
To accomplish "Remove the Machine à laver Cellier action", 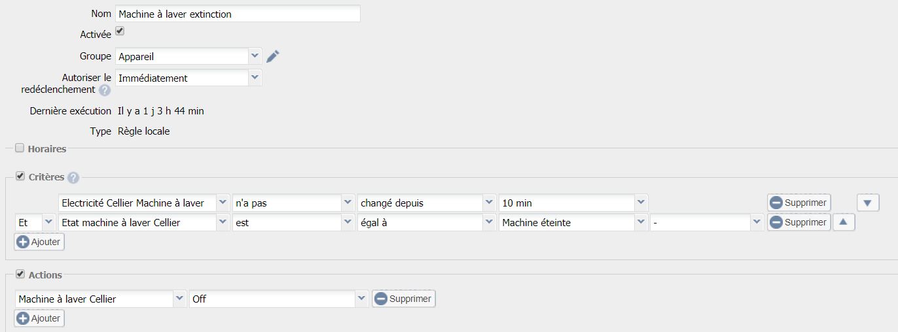I will coord(404,299).
